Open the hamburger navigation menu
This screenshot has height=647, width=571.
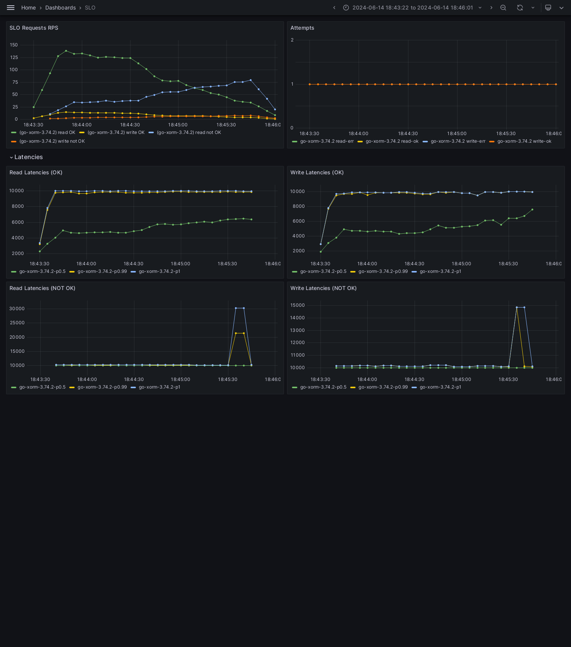click(11, 8)
